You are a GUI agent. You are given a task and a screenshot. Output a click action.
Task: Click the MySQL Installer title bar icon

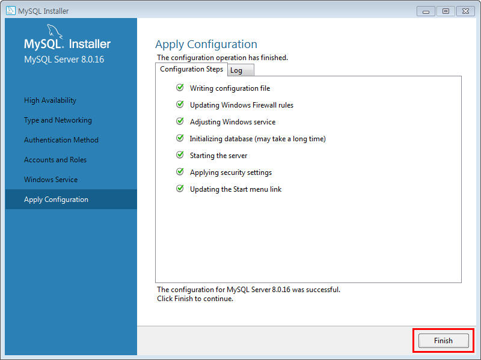[x=11, y=11]
